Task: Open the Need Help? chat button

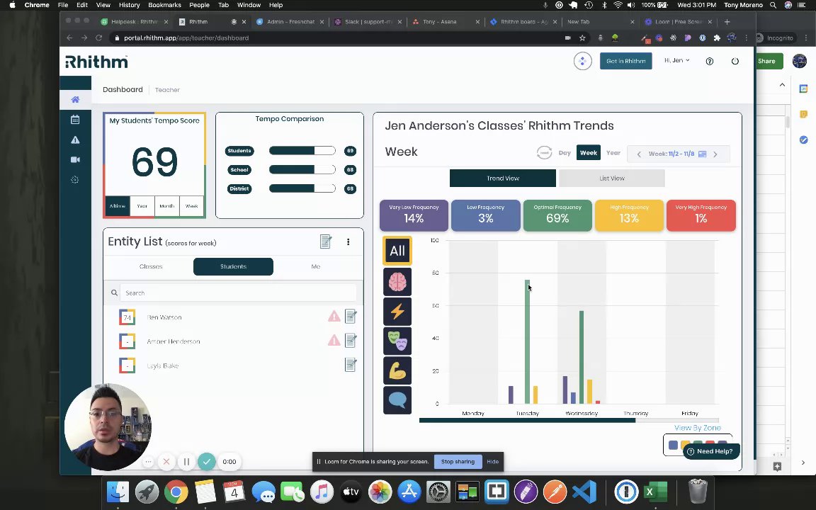Action: click(x=710, y=451)
